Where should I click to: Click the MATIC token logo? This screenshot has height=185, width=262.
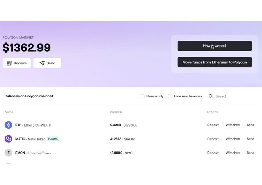click(x=8, y=139)
